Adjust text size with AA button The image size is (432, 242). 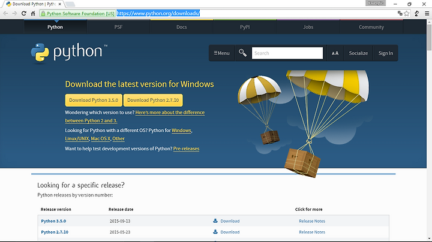click(x=335, y=53)
